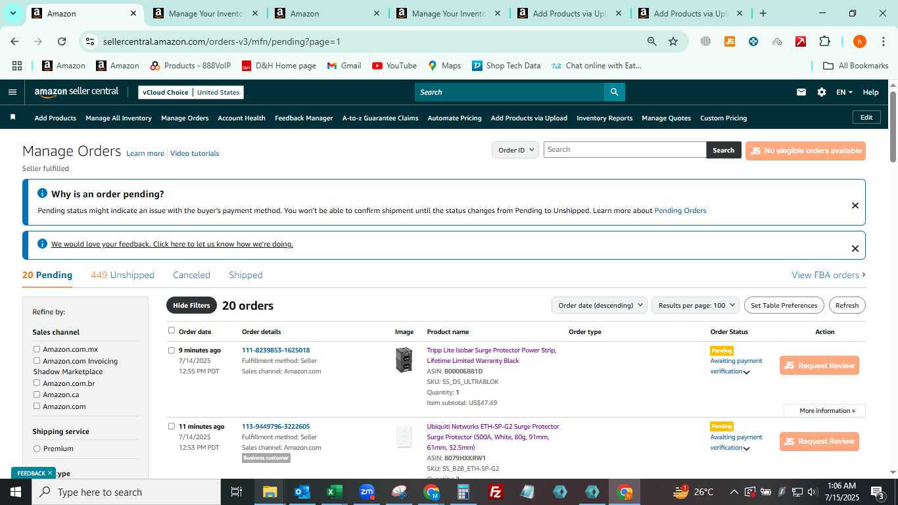Open the EN language dropdown

(844, 92)
